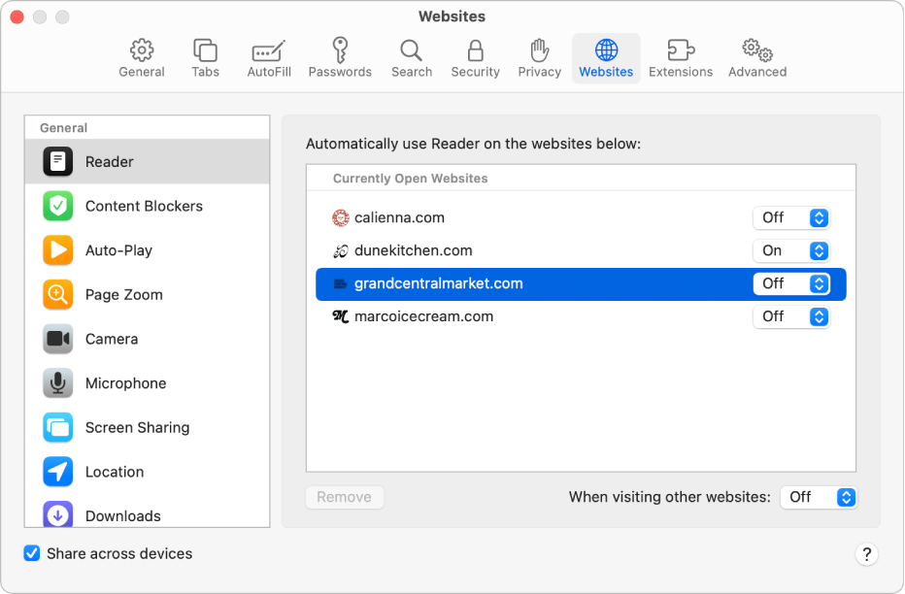The height and width of the screenshot is (594, 905).
Task: Select the Location arrow icon
Action: click(x=58, y=472)
